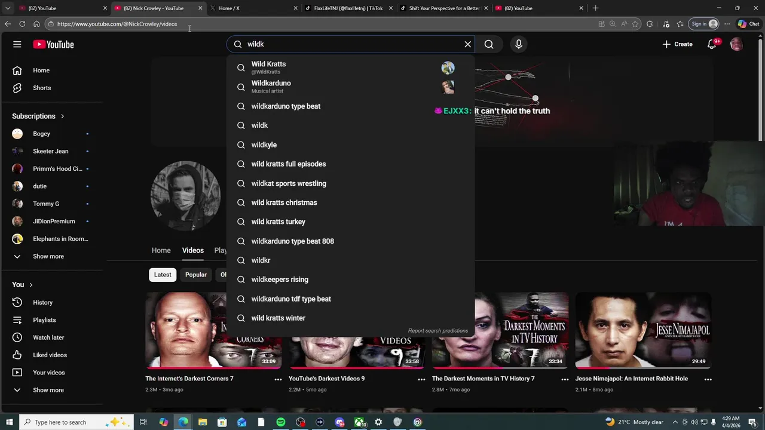Open the Windows Start menu
This screenshot has height=430, width=765.
(10, 422)
